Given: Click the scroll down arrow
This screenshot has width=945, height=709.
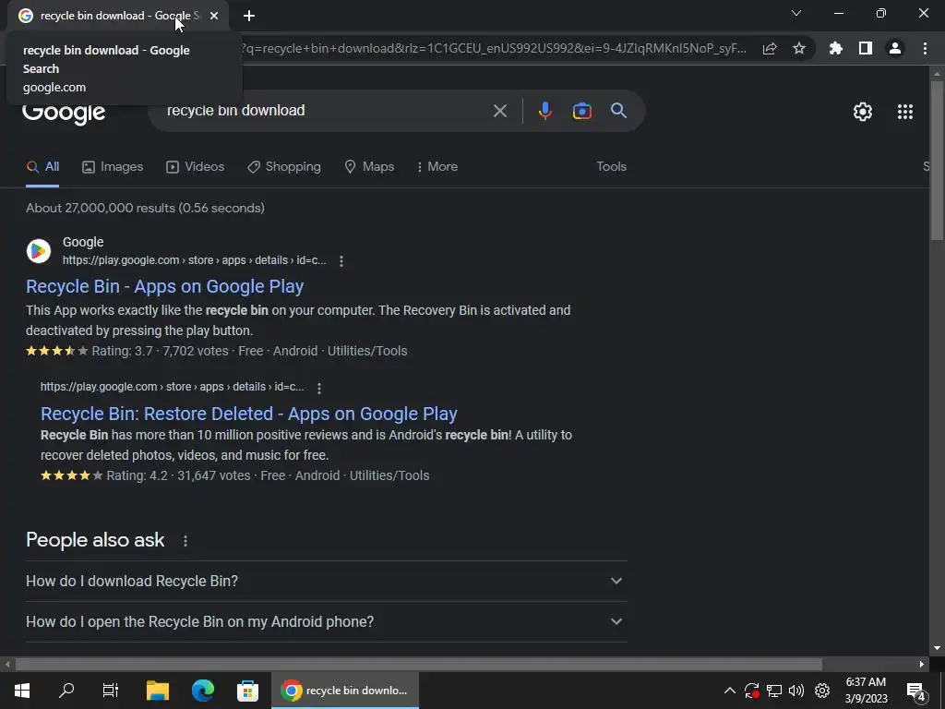Looking at the screenshot, I should tap(937, 649).
